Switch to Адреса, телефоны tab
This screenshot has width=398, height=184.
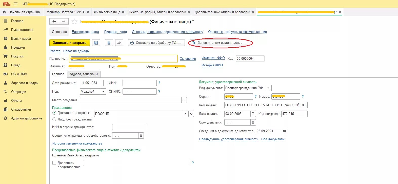point(84,74)
